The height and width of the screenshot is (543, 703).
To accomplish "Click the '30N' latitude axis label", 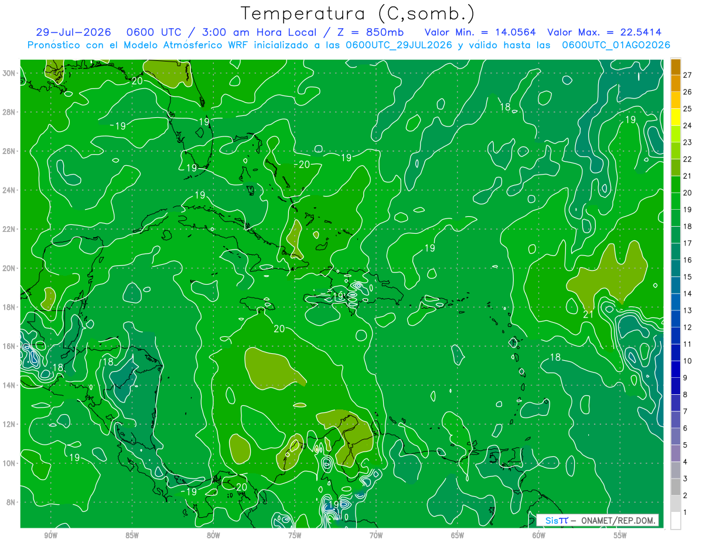I will (9, 73).
